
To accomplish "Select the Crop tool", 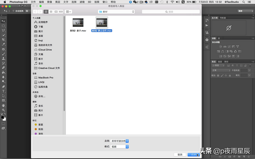I will pyautogui.click(x=3, y=39).
